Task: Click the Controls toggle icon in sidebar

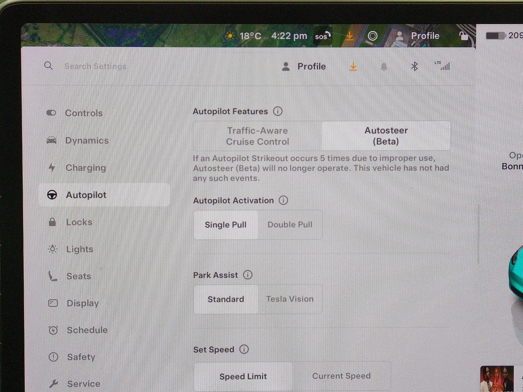Action: [51, 113]
